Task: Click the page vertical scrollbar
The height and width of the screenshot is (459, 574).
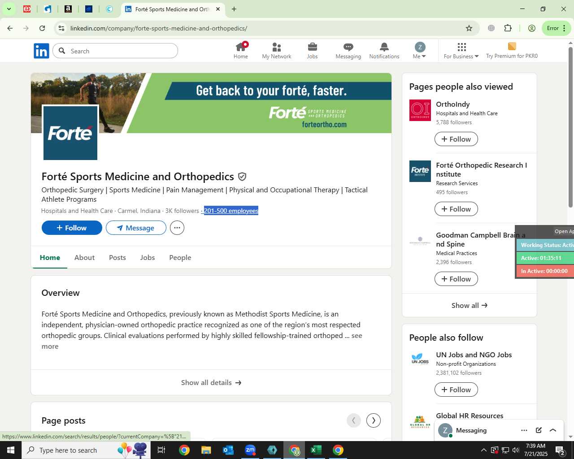Action: [x=570, y=127]
